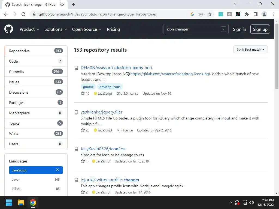The height and width of the screenshot is (209, 279).
Task: Go back using browser back arrow
Action: click(x=6, y=14)
